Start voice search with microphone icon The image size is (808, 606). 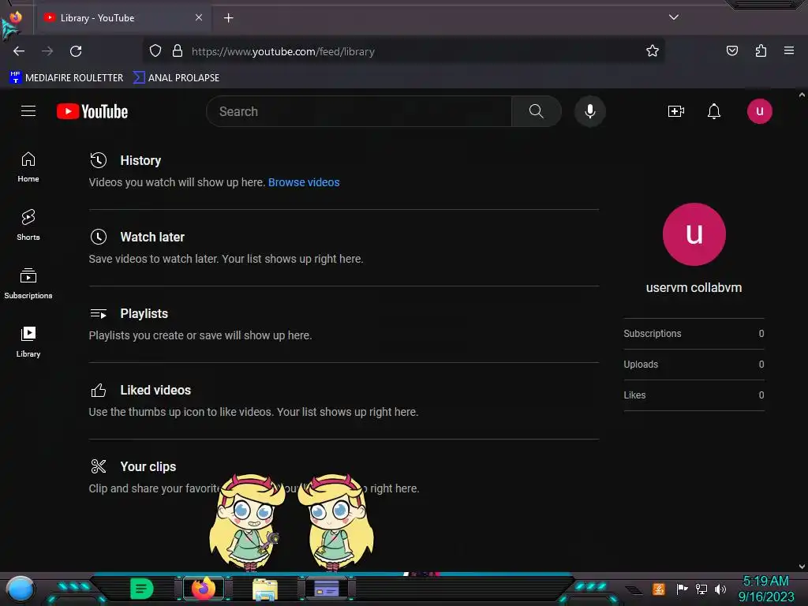pyautogui.click(x=590, y=111)
